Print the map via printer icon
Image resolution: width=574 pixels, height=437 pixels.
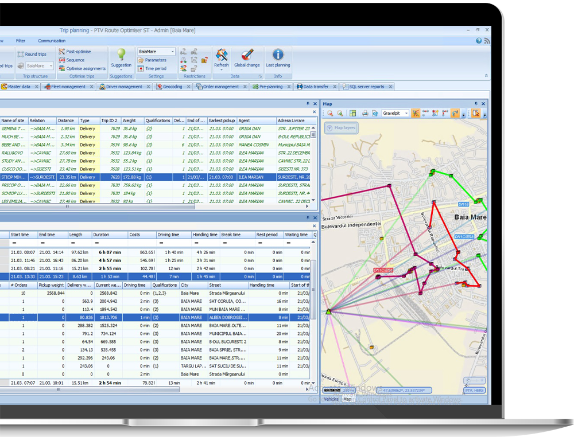pos(365,114)
